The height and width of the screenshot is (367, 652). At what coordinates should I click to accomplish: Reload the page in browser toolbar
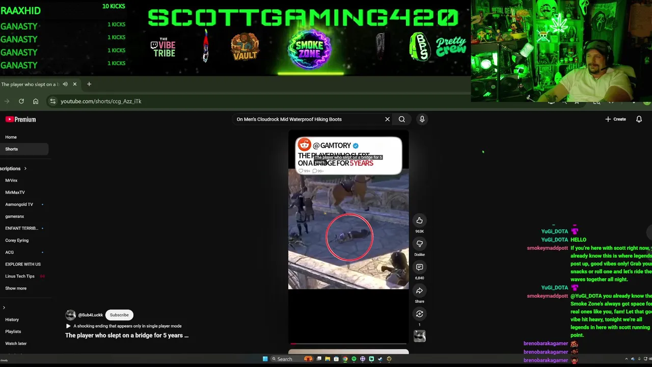pyautogui.click(x=21, y=101)
